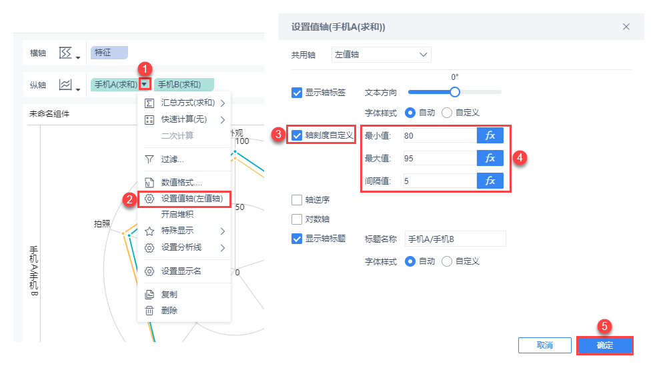Viewport: 657px width, 374px height.
Task: Click the 取消 button
Action: point(544,345)
